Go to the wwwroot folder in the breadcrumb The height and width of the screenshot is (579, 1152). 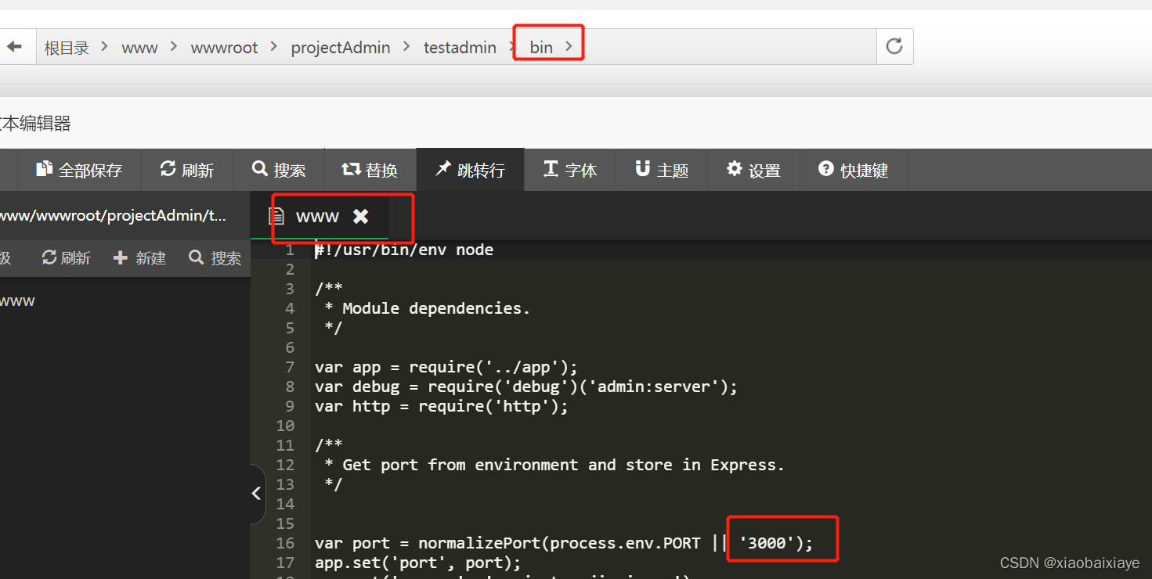coord(224,48)
